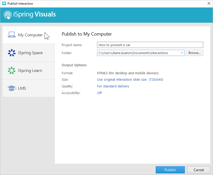
Task: Click the iSpring Visuals logo icon
Action: coord(7,15)
